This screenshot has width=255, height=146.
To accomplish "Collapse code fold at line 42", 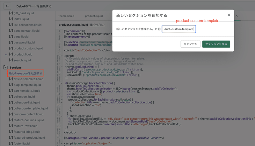I will pyautogui.click(x=62, y=143).
